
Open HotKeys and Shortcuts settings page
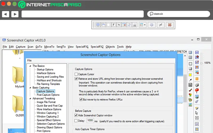pyautogui.click(x=49, y=80)
